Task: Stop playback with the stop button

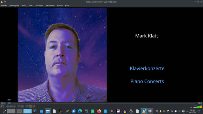Action: coord(11,106)
